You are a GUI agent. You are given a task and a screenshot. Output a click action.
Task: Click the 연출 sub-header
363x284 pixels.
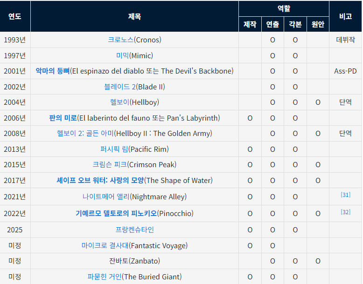272,24
